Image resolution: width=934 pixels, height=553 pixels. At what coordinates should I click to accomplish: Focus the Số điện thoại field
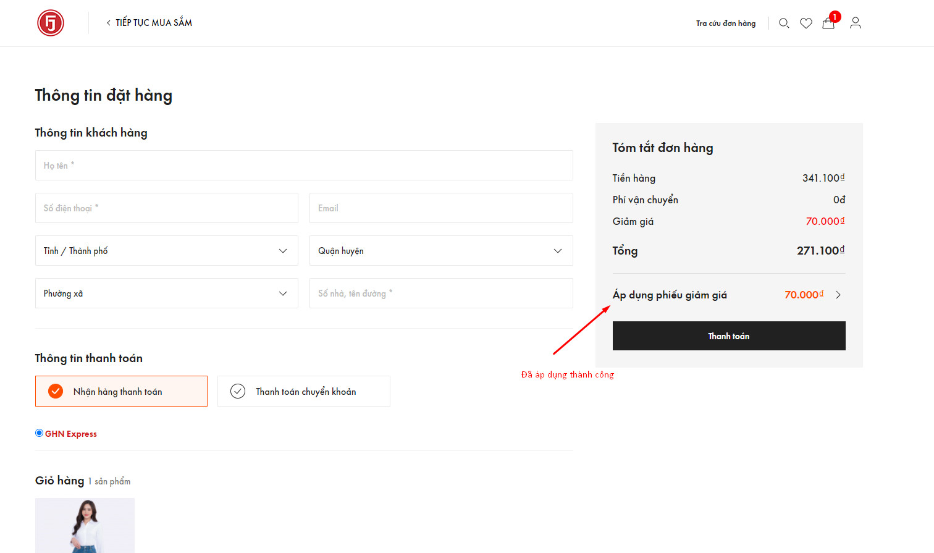pos(167,208)
